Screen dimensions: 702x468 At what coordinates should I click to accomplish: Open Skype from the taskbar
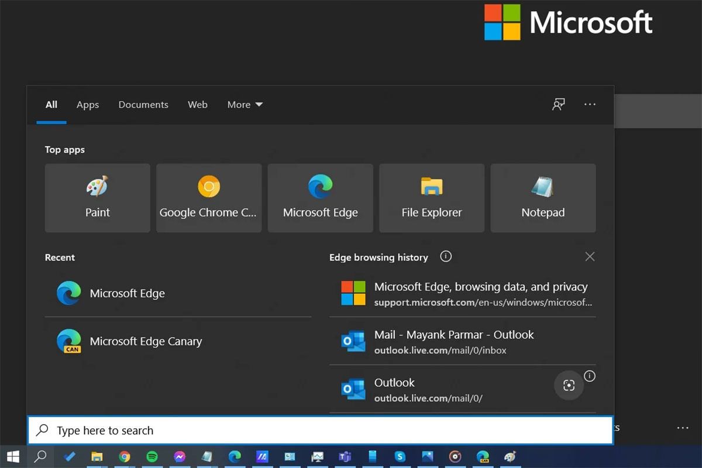pos(400,456)
